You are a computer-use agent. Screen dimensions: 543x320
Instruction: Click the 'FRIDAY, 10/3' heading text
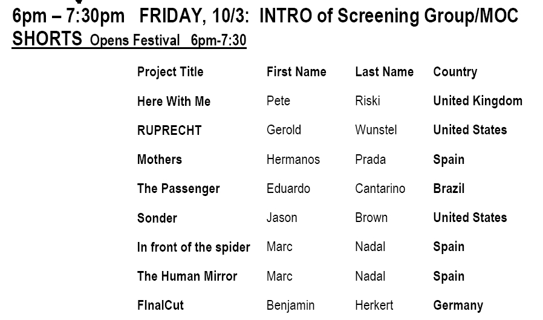(x=194, y=16)
